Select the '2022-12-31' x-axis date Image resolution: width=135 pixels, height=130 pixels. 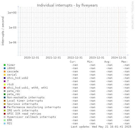[75, 58]
